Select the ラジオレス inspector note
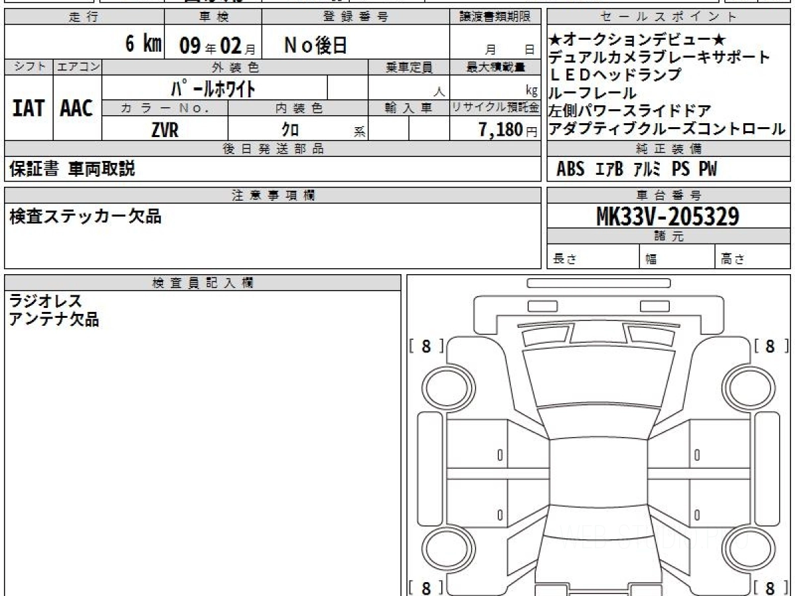The height and width of the screenshot is (596, 795). click(46, 302)
